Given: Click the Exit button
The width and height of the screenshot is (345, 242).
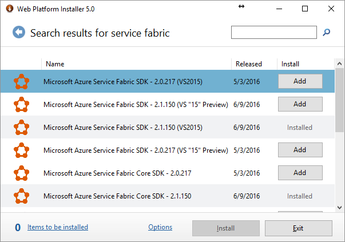Looking at the screenshot, I should click(298, 228).
